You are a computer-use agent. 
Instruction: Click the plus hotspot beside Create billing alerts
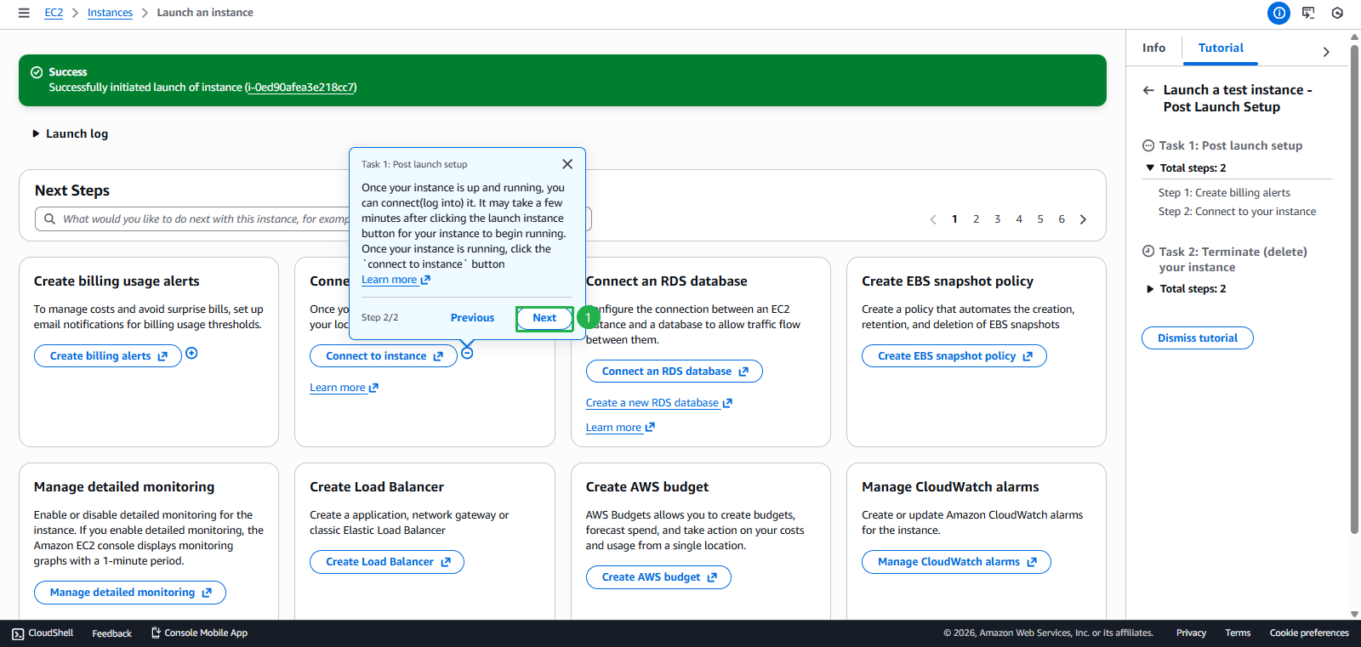point(191,354)
